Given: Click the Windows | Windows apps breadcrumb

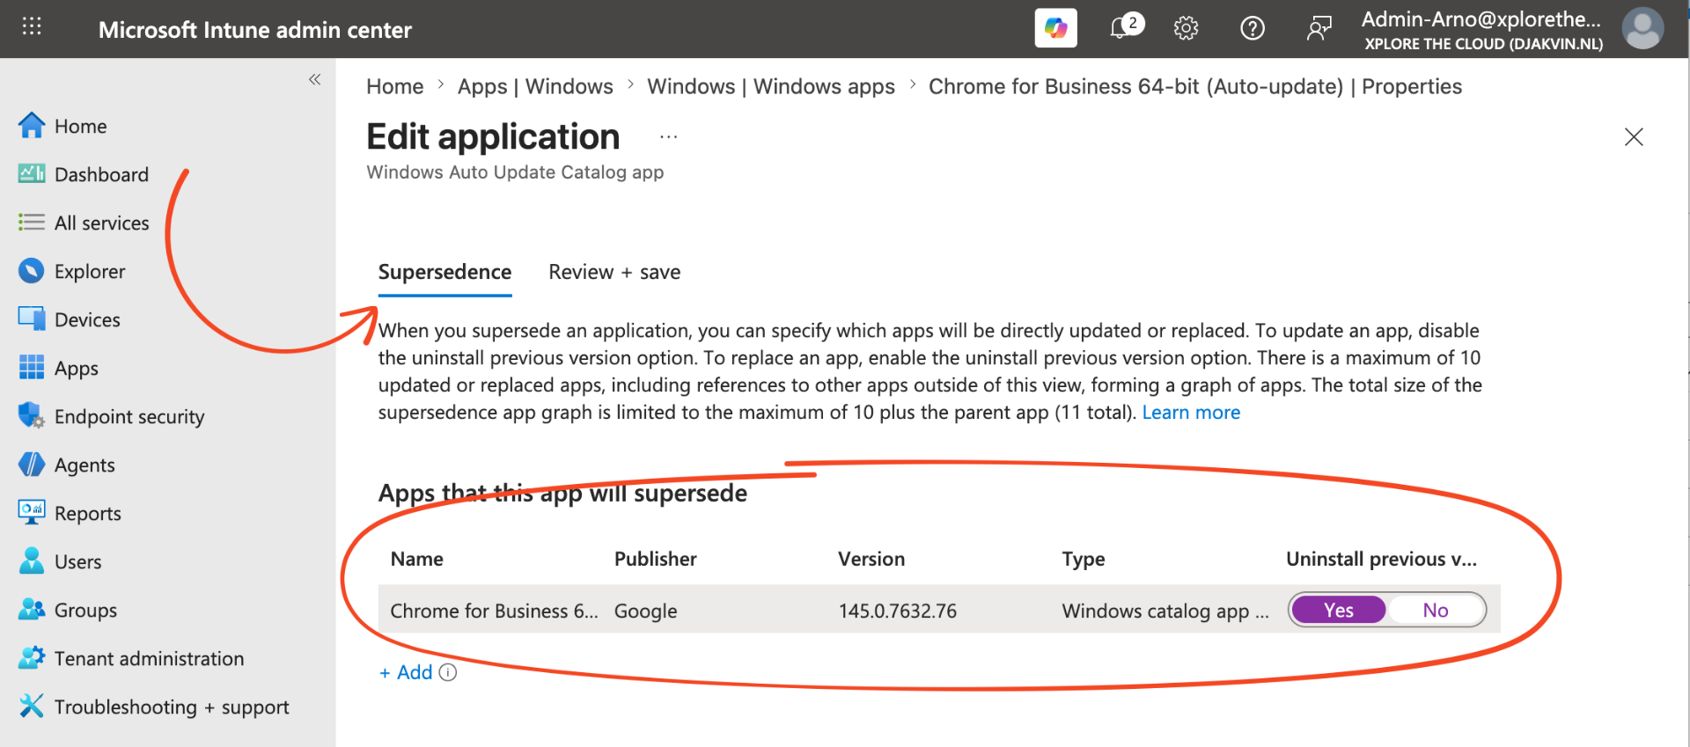Looking at the screenshot, I should pyautogui.click(x=771, y=86).
